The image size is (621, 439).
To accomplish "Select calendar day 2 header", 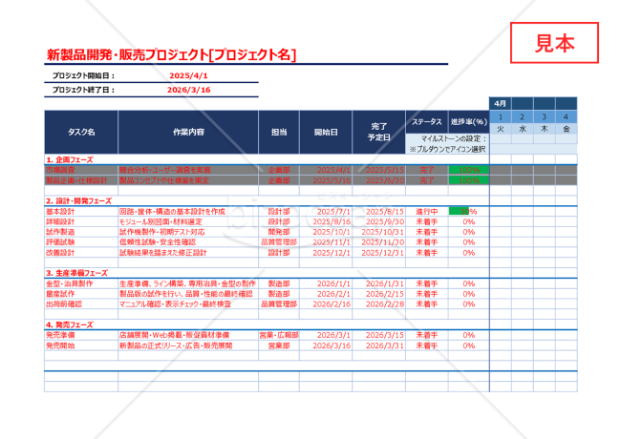I will [522, 116].
